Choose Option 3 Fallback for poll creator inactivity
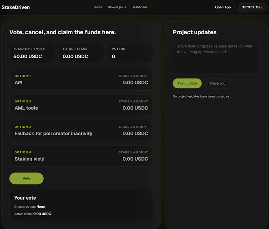 [81, 131]
